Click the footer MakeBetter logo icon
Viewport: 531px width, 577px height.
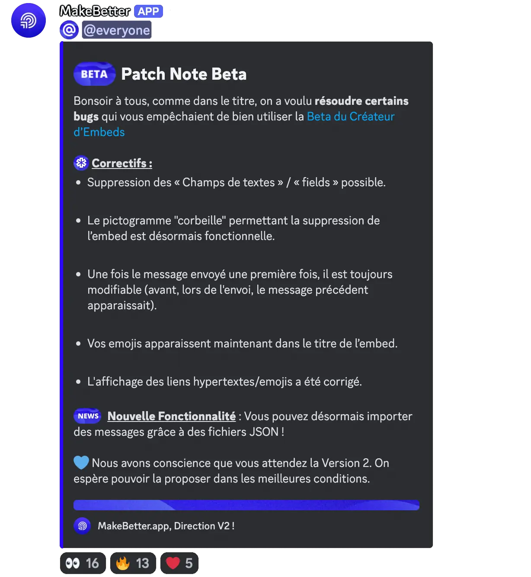tap(82, 526)
